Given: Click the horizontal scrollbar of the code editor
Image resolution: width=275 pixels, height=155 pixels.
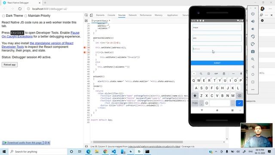Looking at the screenshot, I should (x=138, y=142).
